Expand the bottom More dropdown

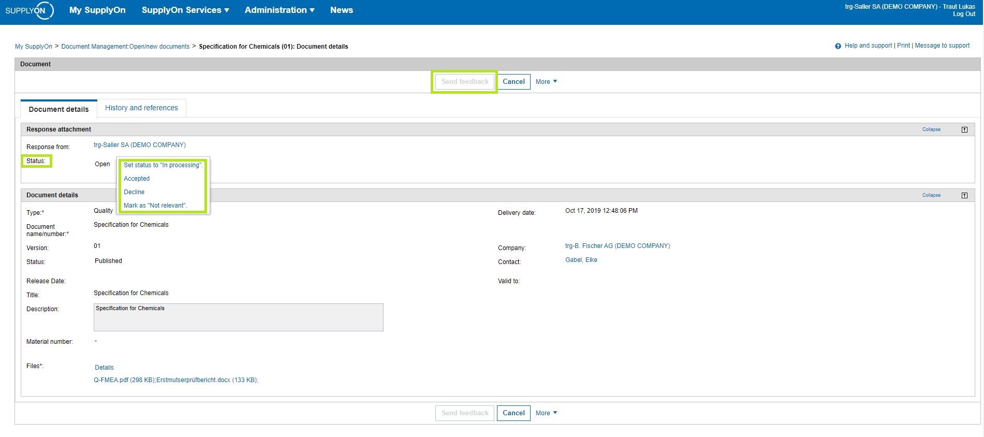[x=546, y=413]
